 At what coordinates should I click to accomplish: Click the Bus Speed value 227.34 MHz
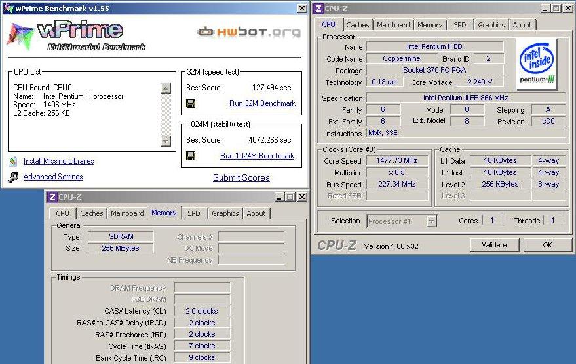[x=397, y=184]
